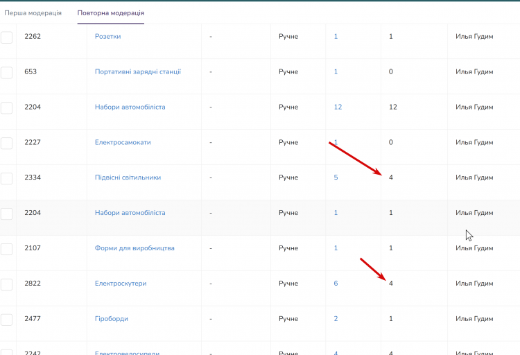The width and height of the screenshot is (520, 355).
Task: Check the box next to row 2227
Action: click(7, 144)
